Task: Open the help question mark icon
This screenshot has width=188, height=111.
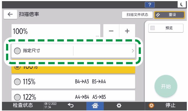Action: pos(150,4)
